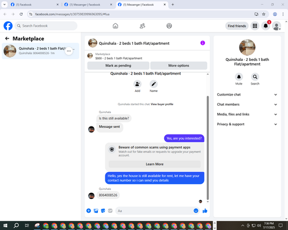Expand the Chat members section
The width and height of the screenshot is (288, 230).
coord(247,105)
